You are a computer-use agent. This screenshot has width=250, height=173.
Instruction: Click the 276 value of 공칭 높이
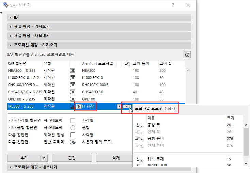point(230,139)
